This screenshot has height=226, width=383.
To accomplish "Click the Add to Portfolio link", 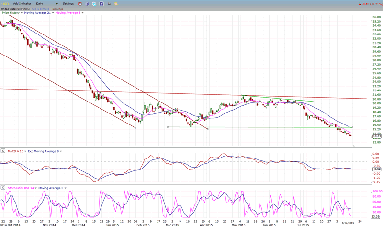I will tap(41, 8).
